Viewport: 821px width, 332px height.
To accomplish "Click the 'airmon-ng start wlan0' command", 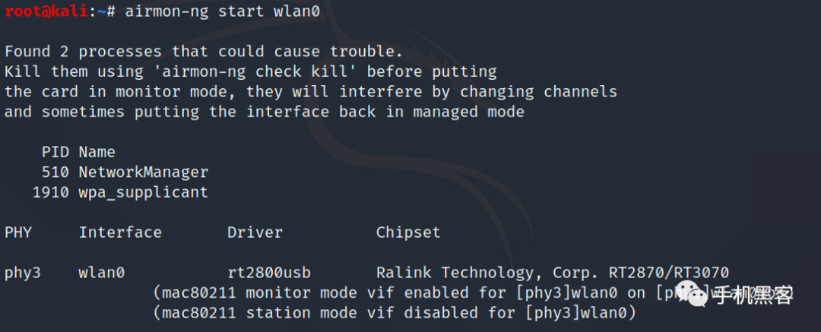I will (x=222, y=11).
